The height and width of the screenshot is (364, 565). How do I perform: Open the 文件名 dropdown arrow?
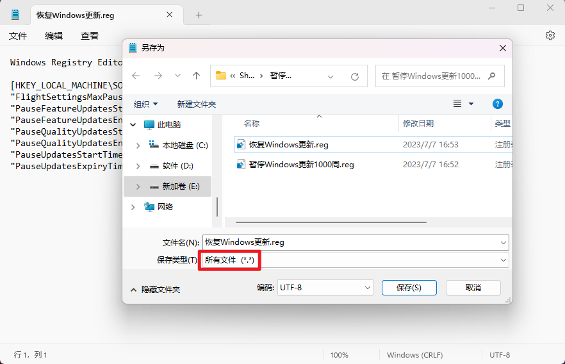click(504, 243)
